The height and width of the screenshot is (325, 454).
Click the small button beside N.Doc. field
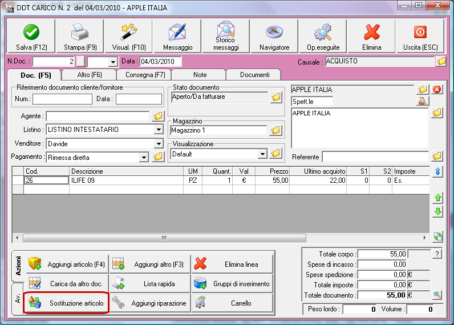pos(81,62)
